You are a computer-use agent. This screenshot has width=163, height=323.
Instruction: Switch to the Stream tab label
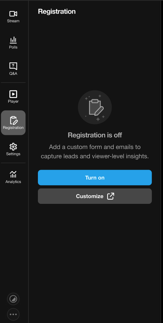(x=13, y=21)
